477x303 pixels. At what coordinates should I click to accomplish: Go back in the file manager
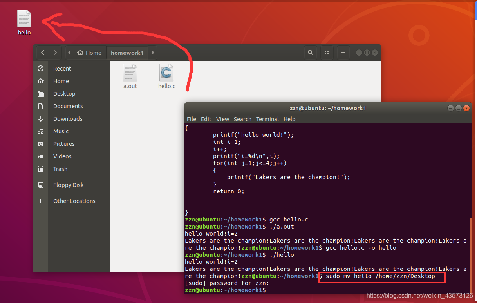[43, 53]
